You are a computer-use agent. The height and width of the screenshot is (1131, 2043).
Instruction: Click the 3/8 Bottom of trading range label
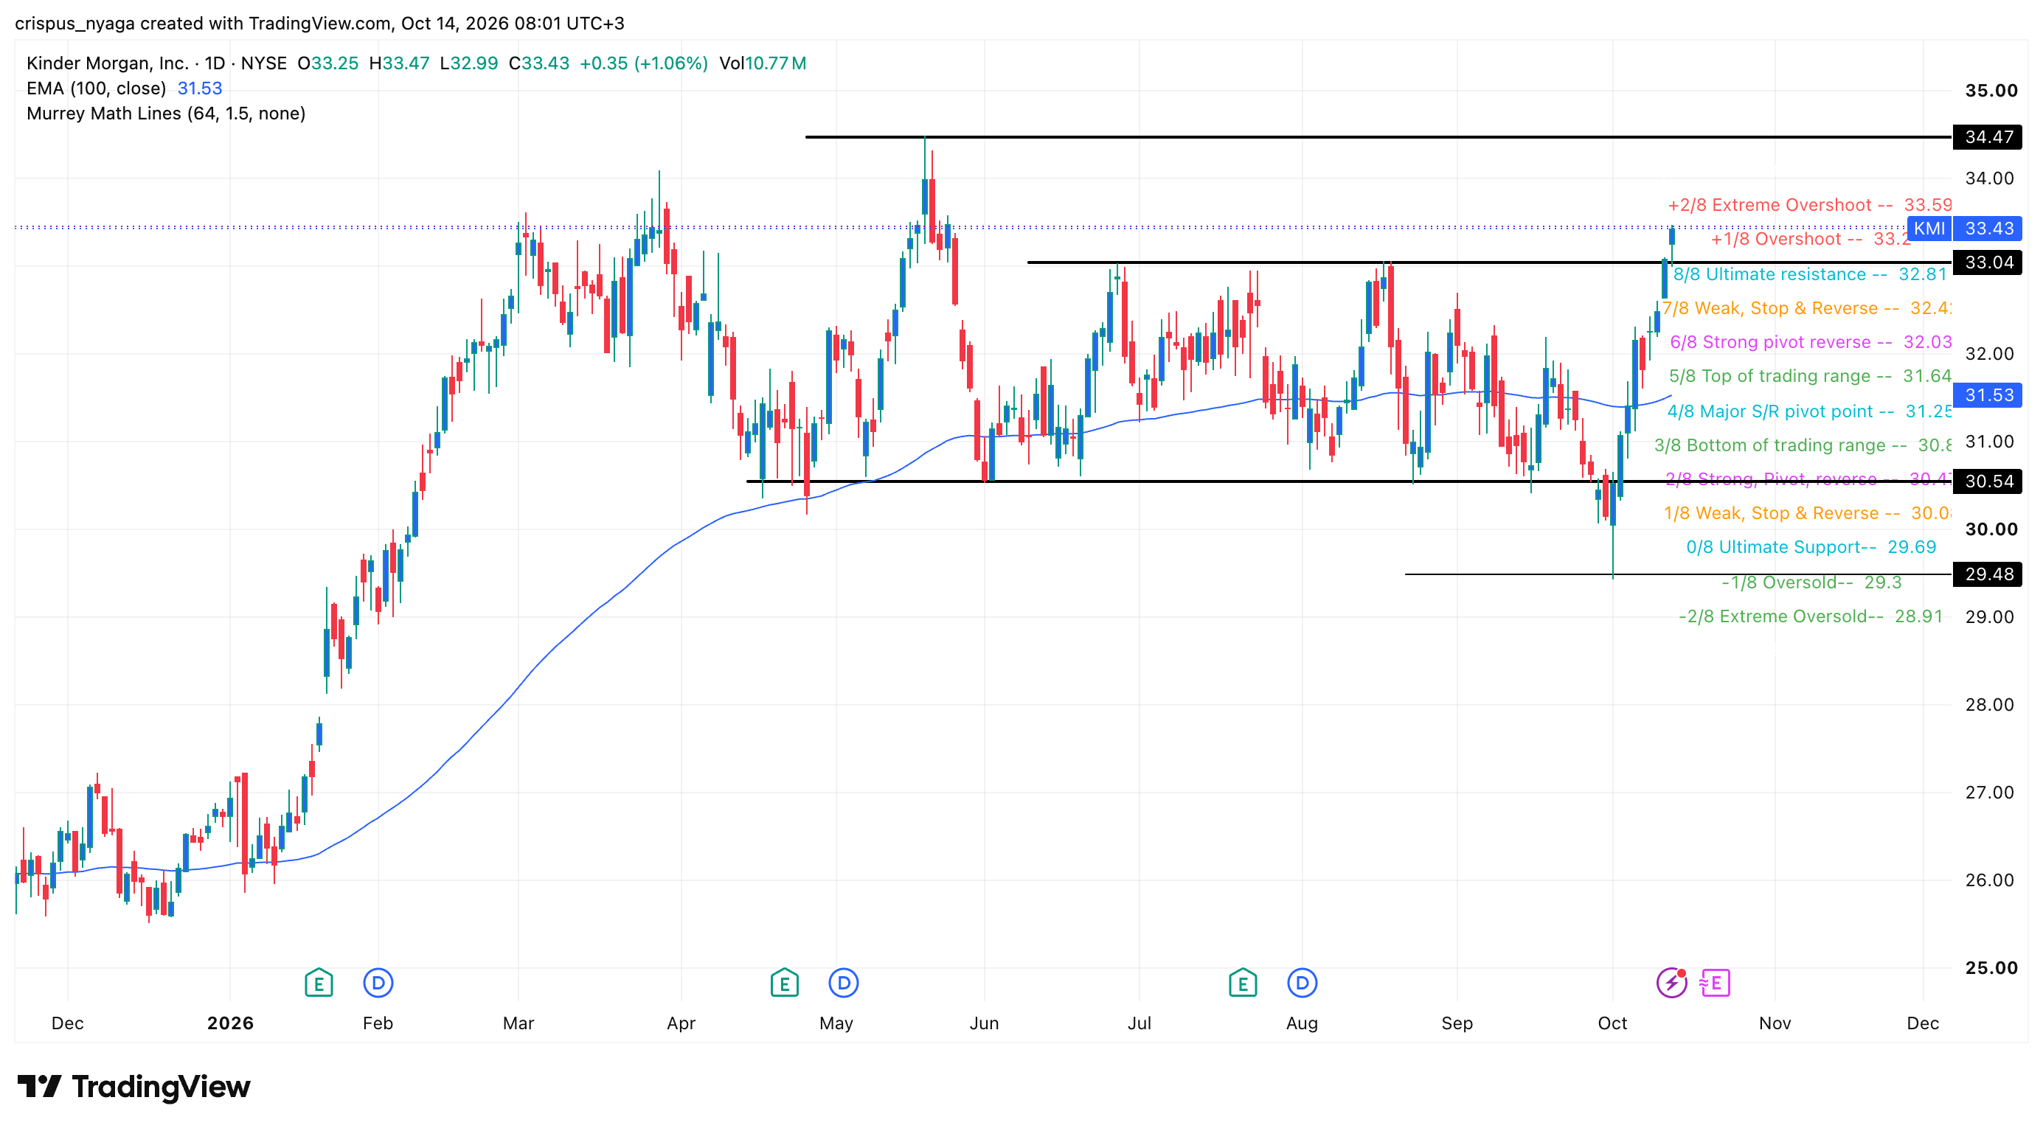click(x=1803, y=445)
